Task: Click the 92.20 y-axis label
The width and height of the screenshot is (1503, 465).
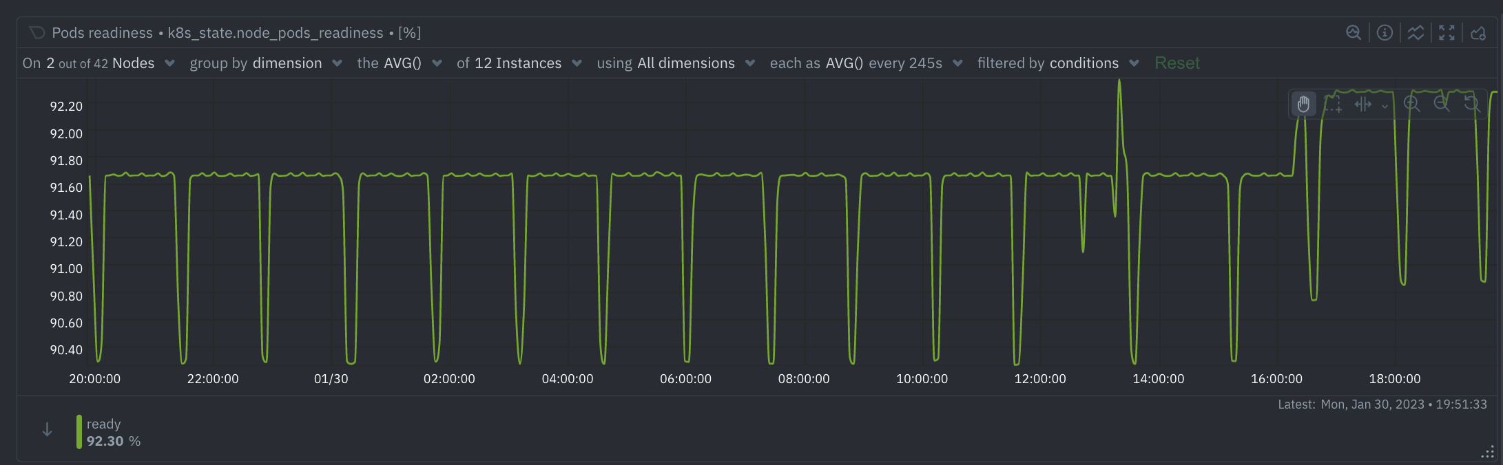Action: click(x=66, y=107)
